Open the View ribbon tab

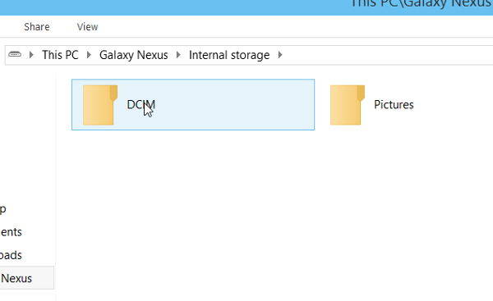[87, 27]
